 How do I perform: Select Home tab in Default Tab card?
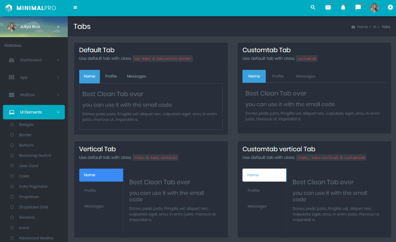point(89,77)
